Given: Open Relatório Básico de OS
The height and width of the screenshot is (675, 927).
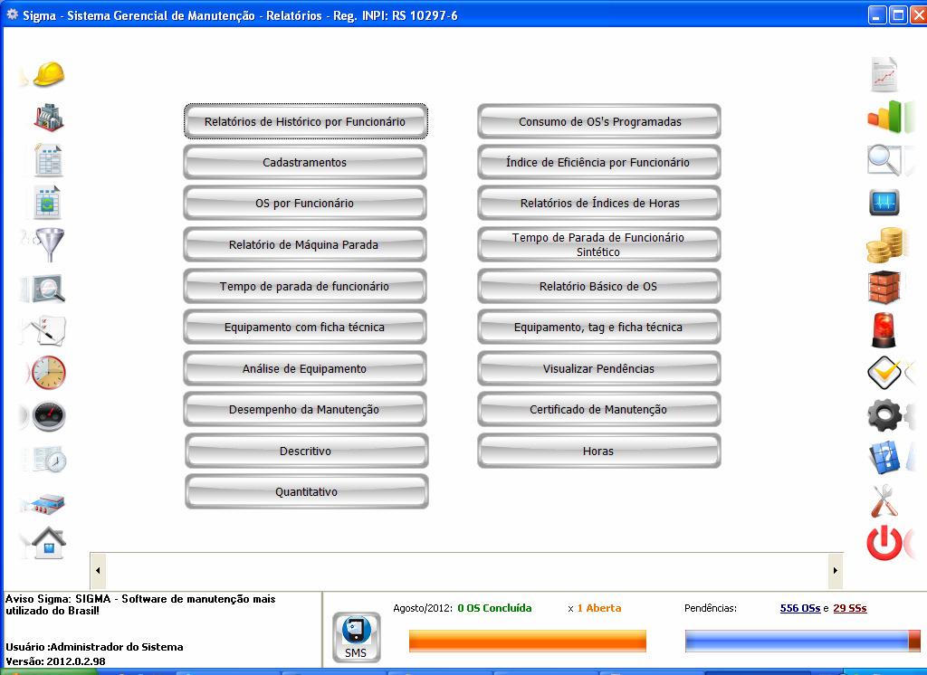Looking at the screenshot, I should pyautogui.click(x=599, y=287).
